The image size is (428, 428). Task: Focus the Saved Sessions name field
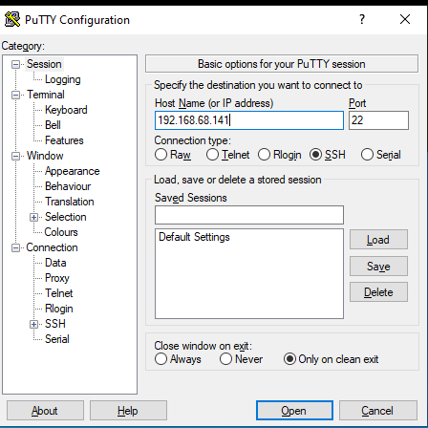(249, 215)
